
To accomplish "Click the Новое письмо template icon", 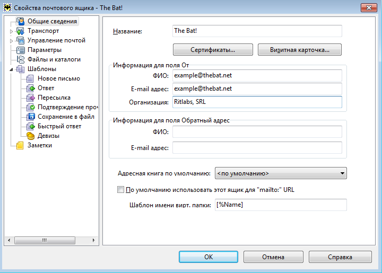I will 30,78.
